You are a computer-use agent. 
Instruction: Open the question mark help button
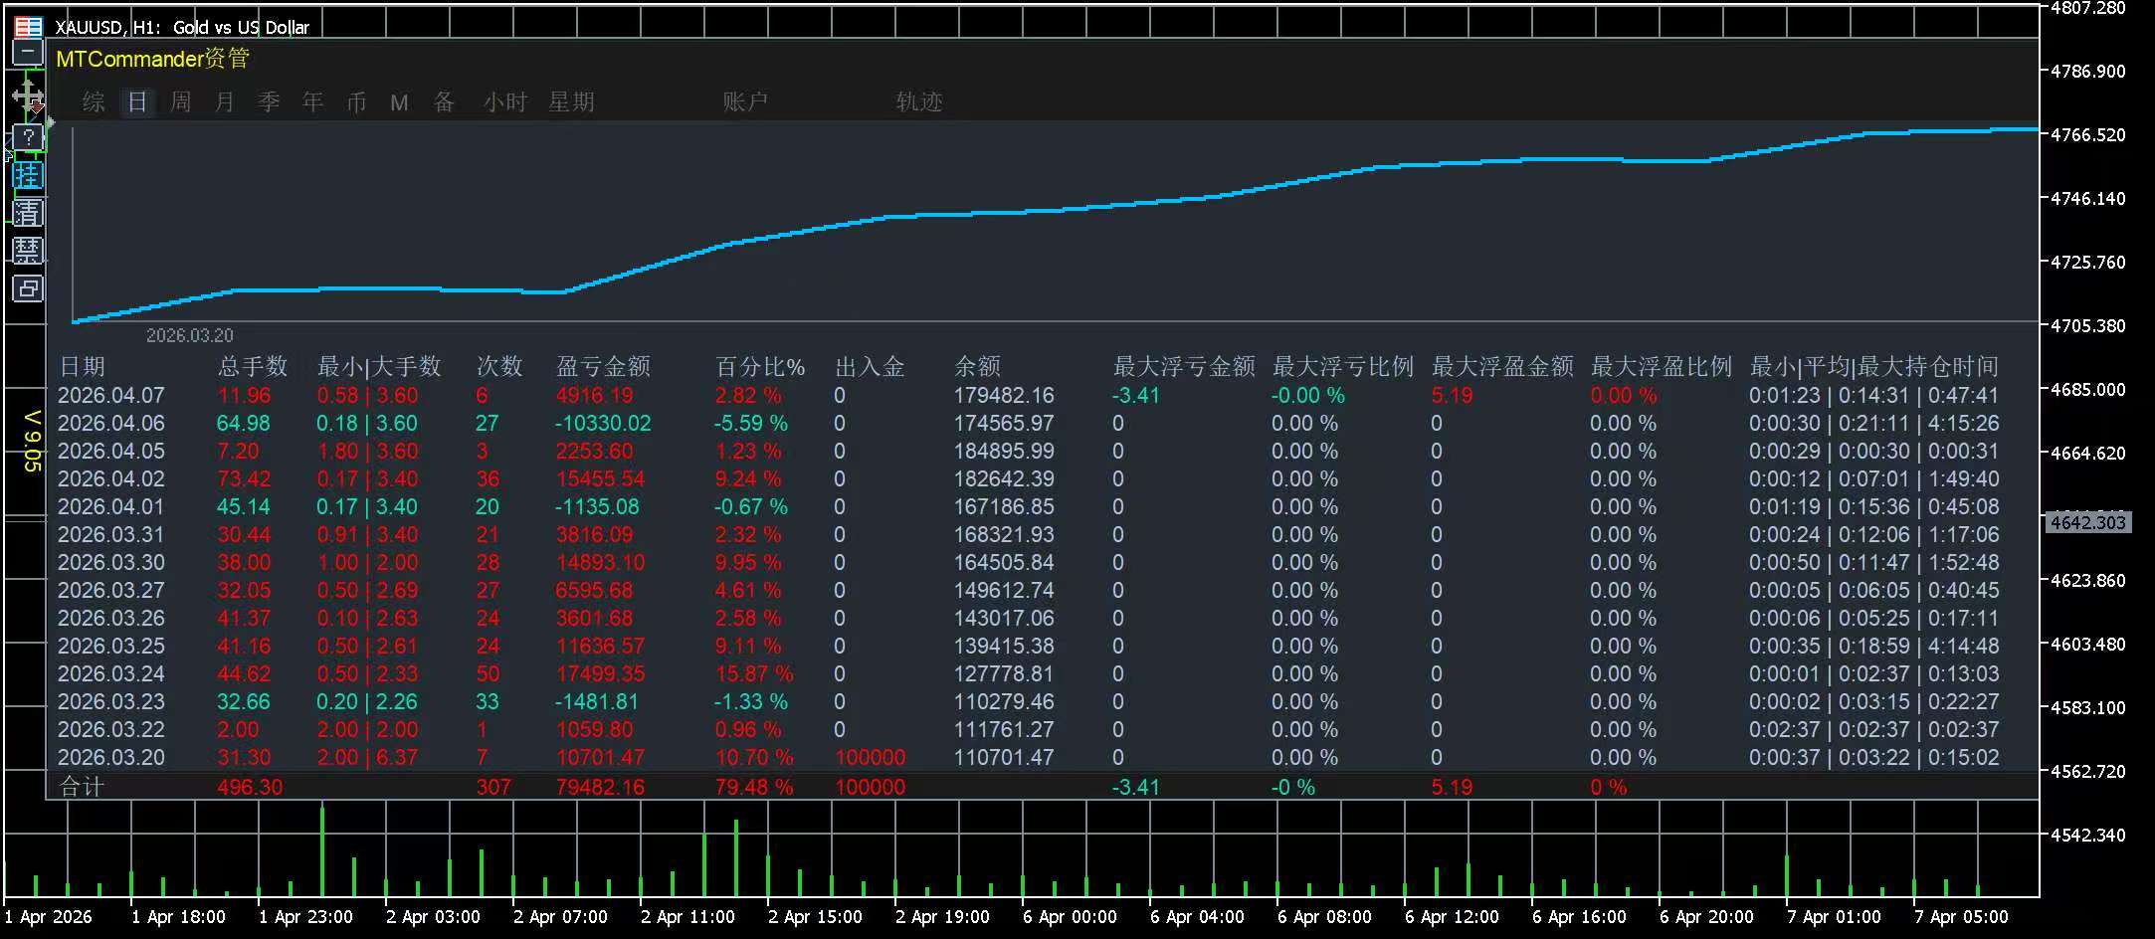pos(28,137)
